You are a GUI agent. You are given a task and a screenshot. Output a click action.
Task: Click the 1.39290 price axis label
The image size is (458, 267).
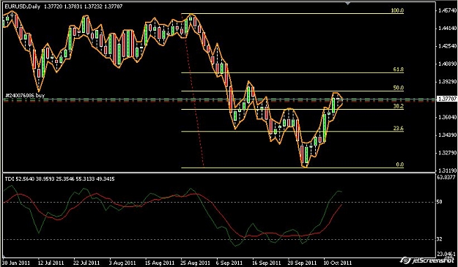(447, 82)
